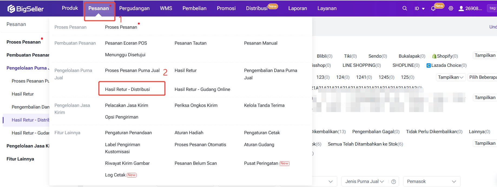497x187 pixels.
Task: Open the Layanan menu
Action: click(x=327, y=8)
